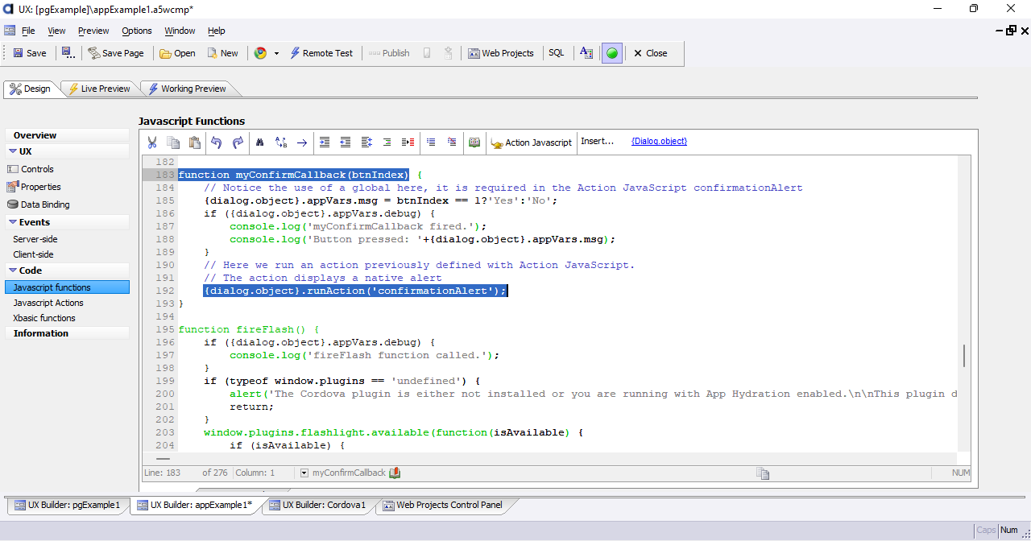This screenshot has height=541, width=1031.
Task: Open Find and Replace A-to-B icon
Action: [x=281, y=142]
